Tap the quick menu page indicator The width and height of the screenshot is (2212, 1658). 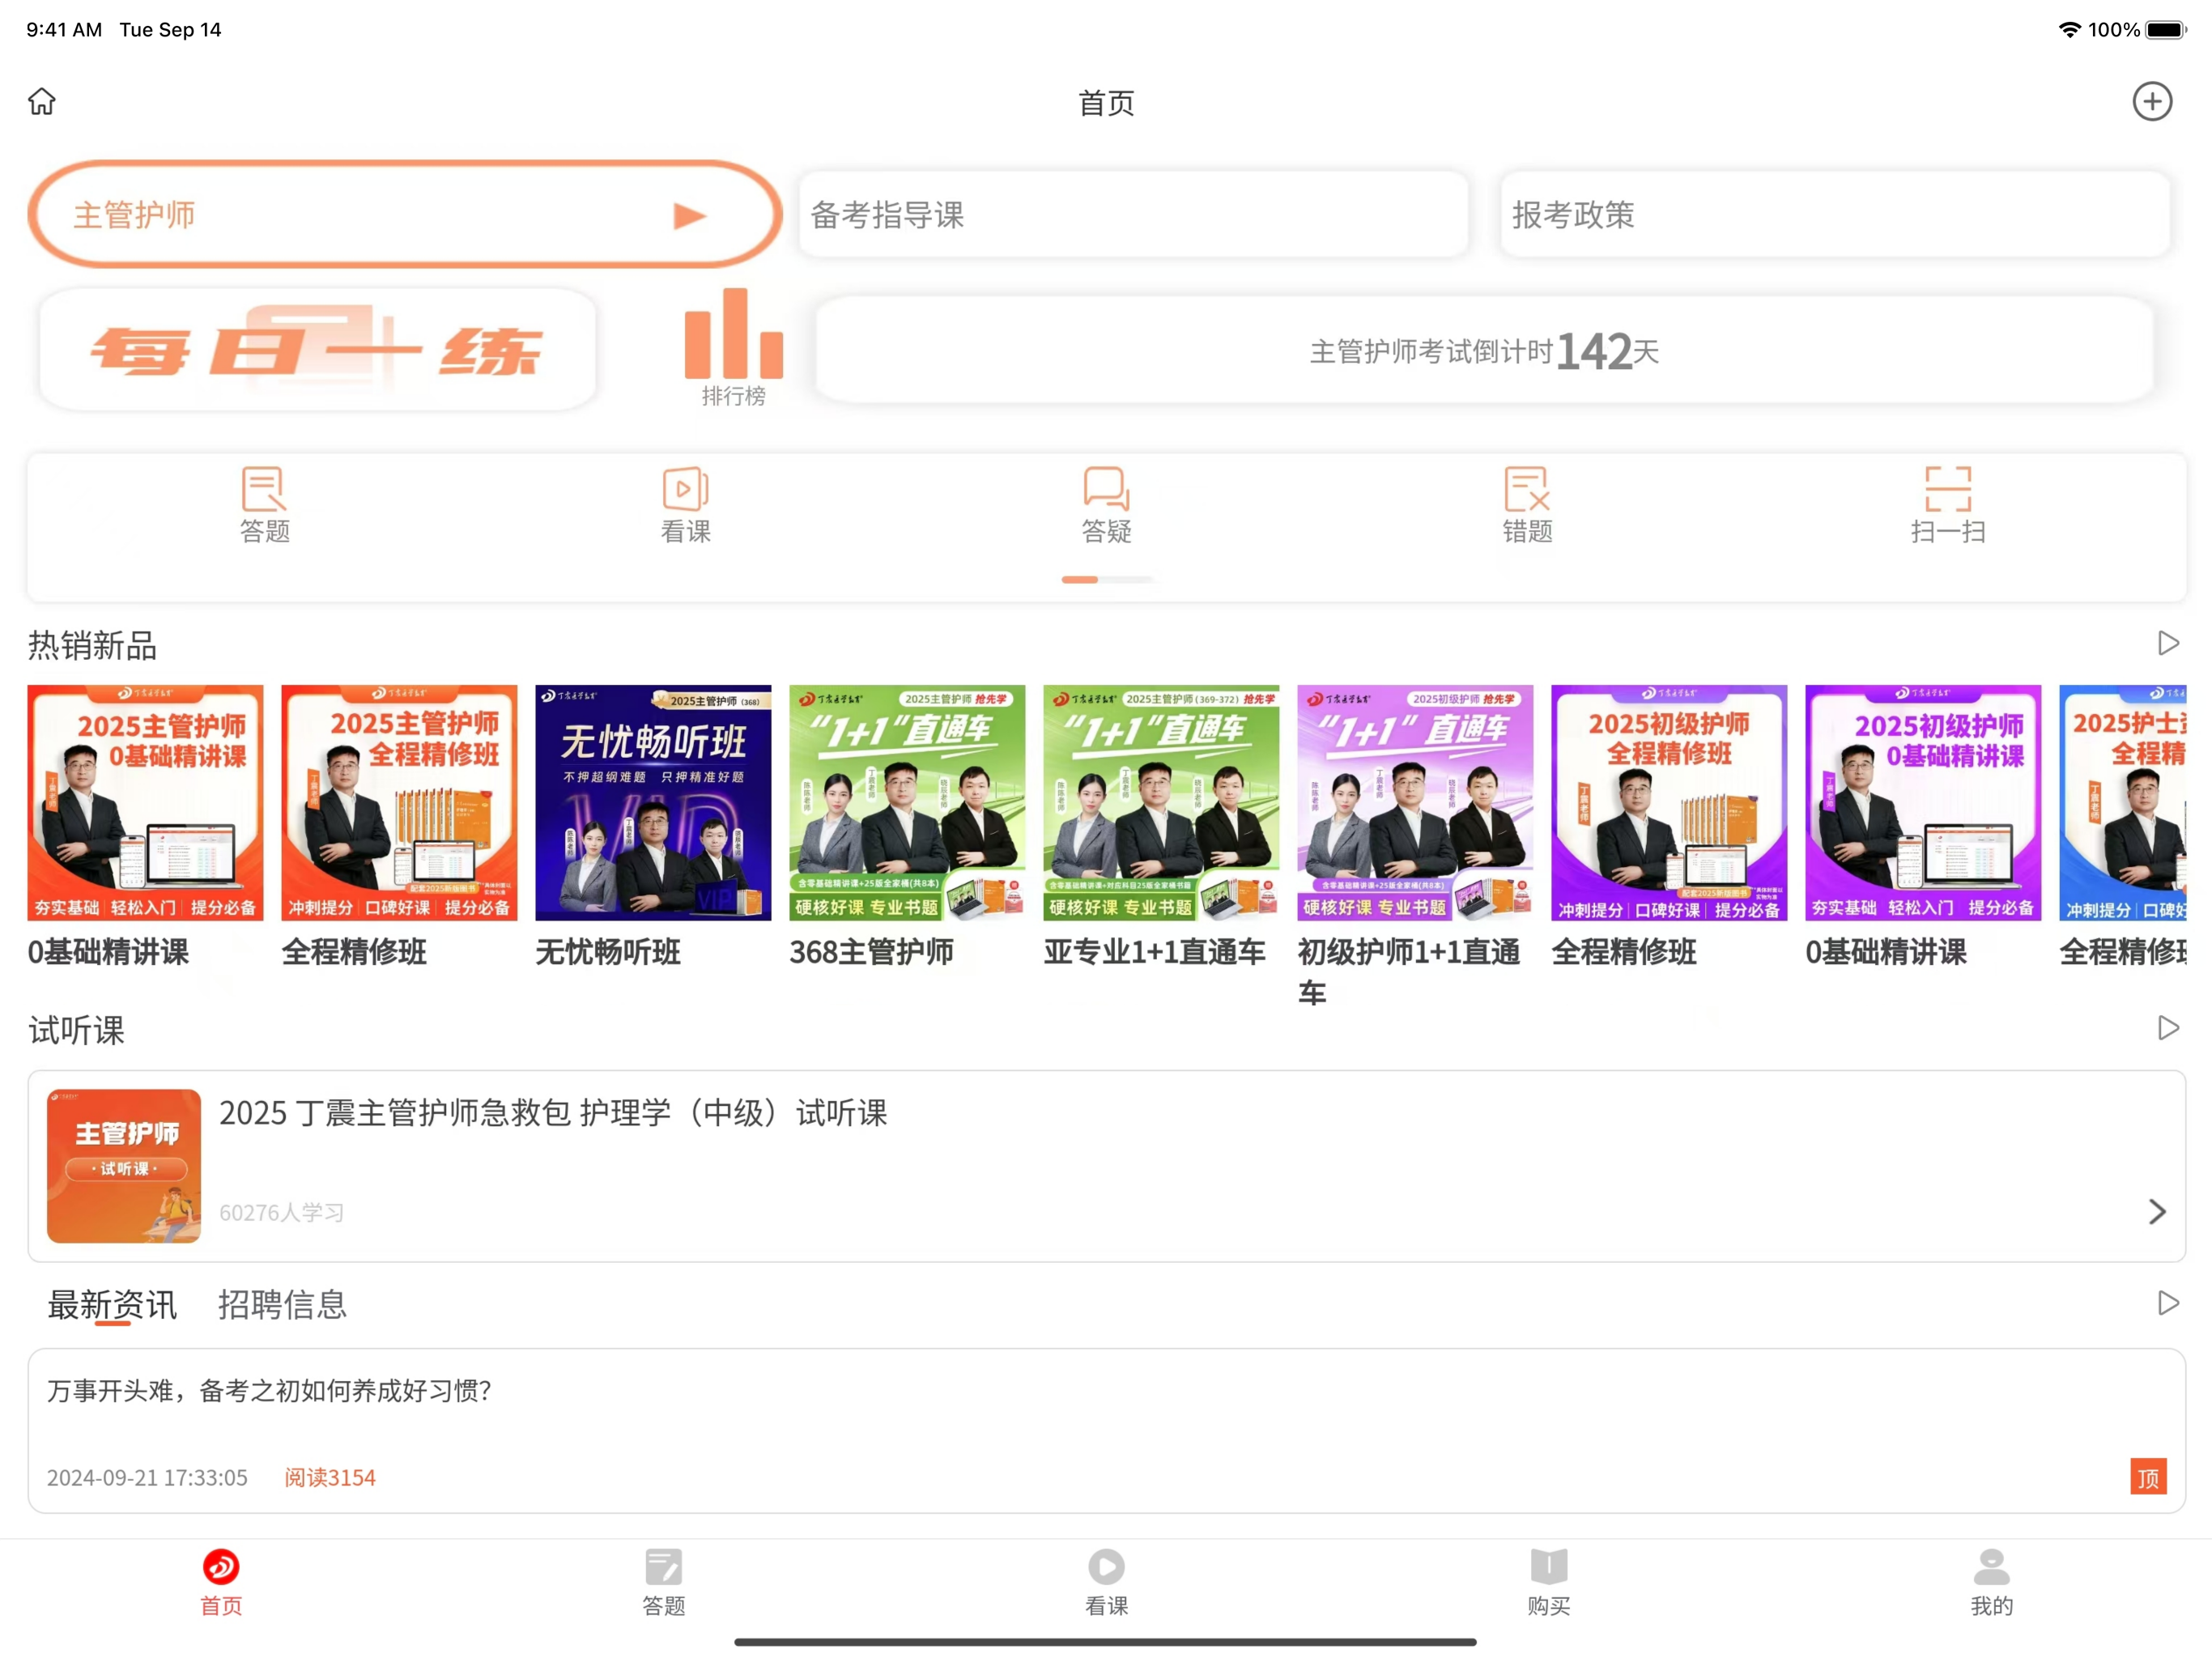[x=1106, y=580]
